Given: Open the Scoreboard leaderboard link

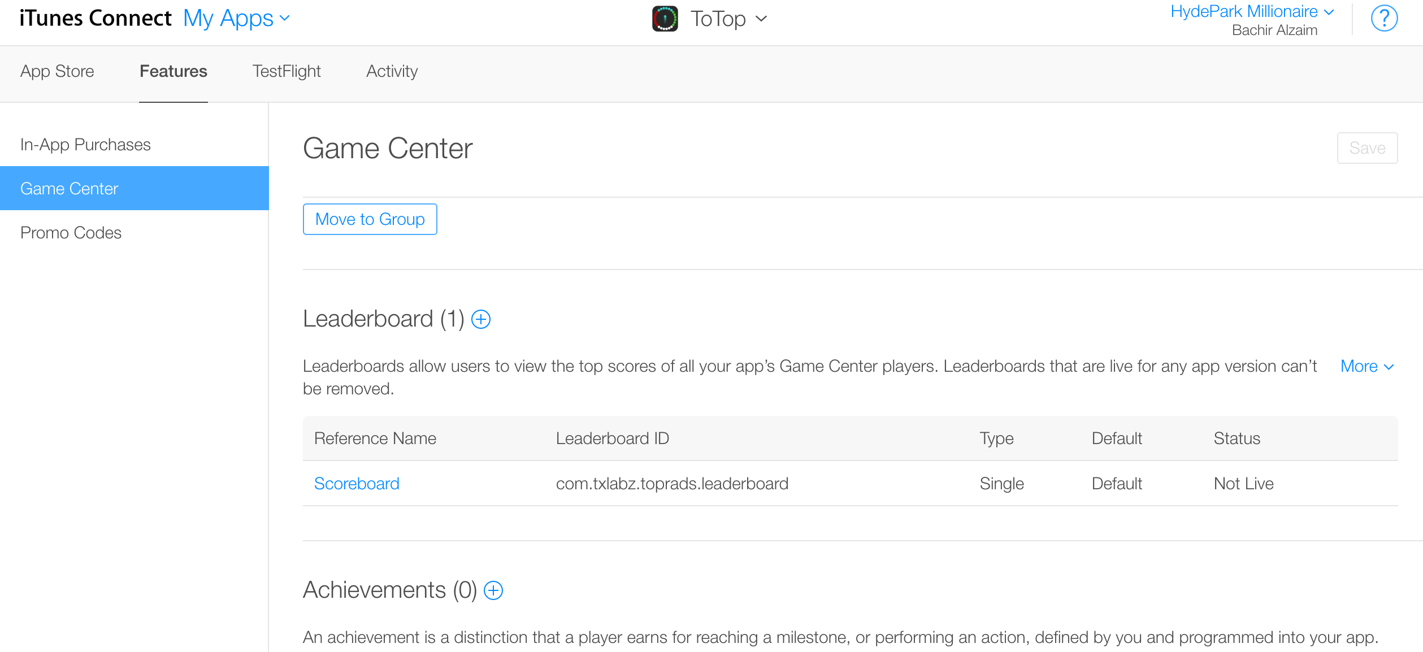Looking at the screenshot, I should tap(357, 484).
